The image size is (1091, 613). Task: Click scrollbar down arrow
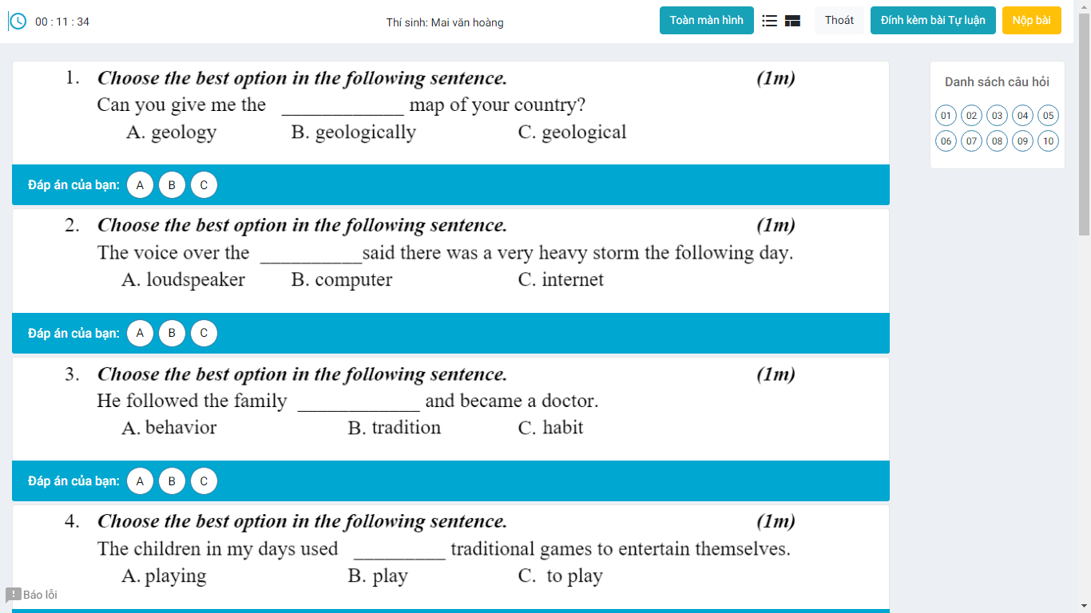tap(1084, 606)
